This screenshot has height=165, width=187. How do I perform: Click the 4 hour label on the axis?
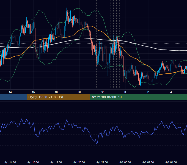171,92
